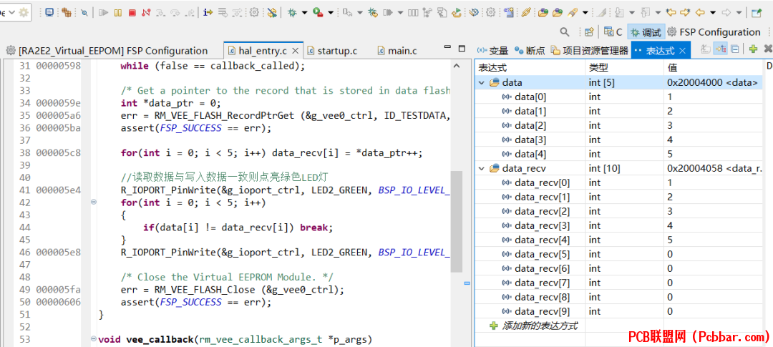Screen dimensions: 773x347
Task: Click the Step Return icon
Action: click(189, 13)
